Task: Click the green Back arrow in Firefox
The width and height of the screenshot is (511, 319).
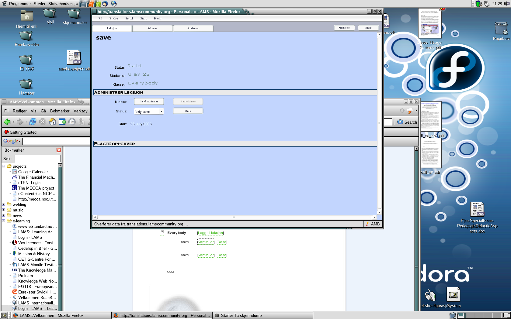Action: (7, 122)
